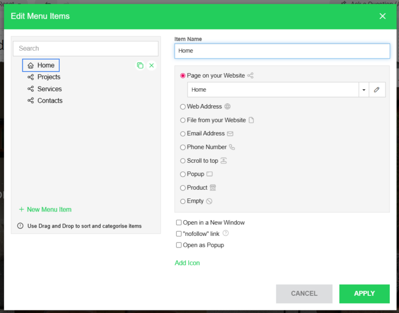This screenshot has height=313, width=399.
Task: Enable the "nofollow" link checkbox
Action: click(x=179, y=234)
